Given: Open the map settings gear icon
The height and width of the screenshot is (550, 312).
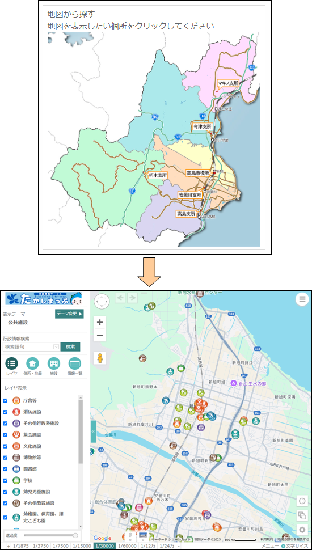Looking at the screenshot, I should point(302,530).
